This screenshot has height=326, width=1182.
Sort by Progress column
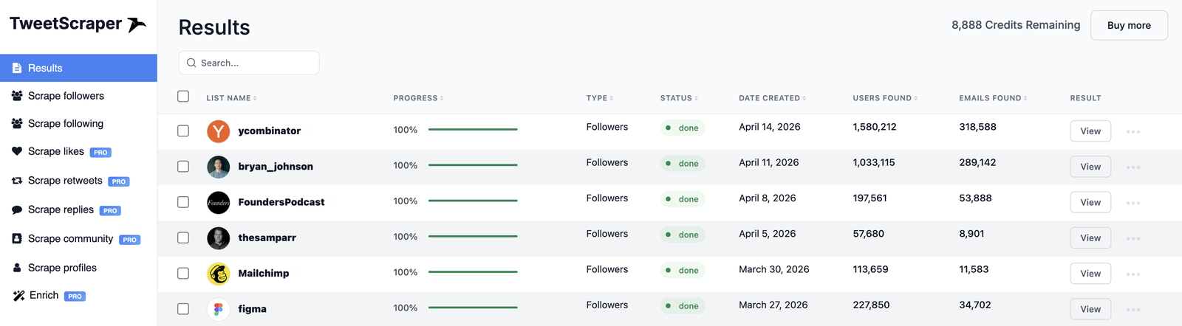point(418,98)
